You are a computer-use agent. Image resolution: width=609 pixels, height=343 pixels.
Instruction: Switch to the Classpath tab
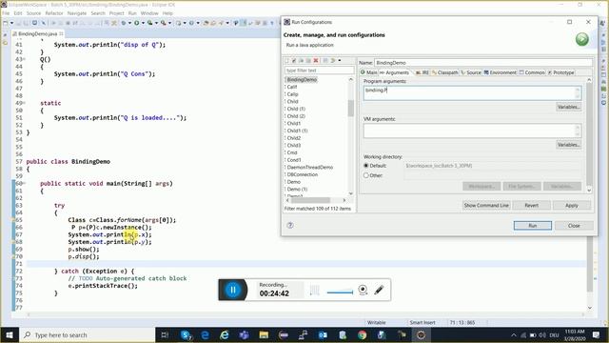[444, 72]
